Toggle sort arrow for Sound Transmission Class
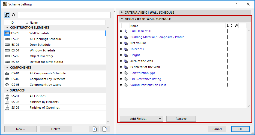This screenshot has width=255, height=135. 228,85
